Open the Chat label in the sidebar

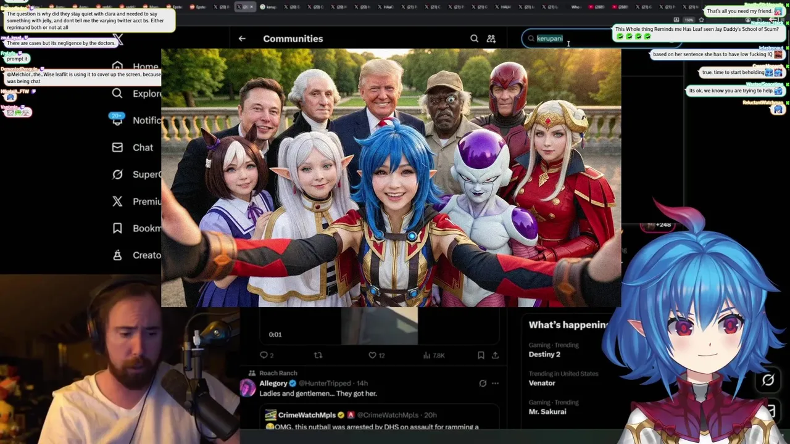(143, 147)
